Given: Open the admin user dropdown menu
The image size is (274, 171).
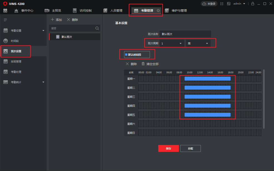Looking at the screenshot, I should [x=239, y=4].
